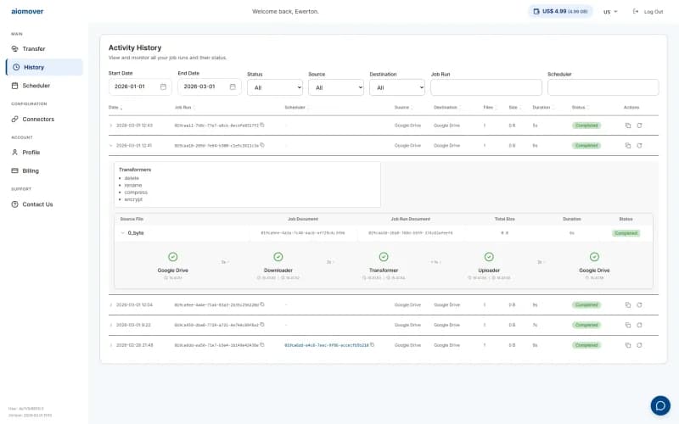Viewport: 679px width, 424px height.
Task: Click the Start Date field
Action: point(140,86)
